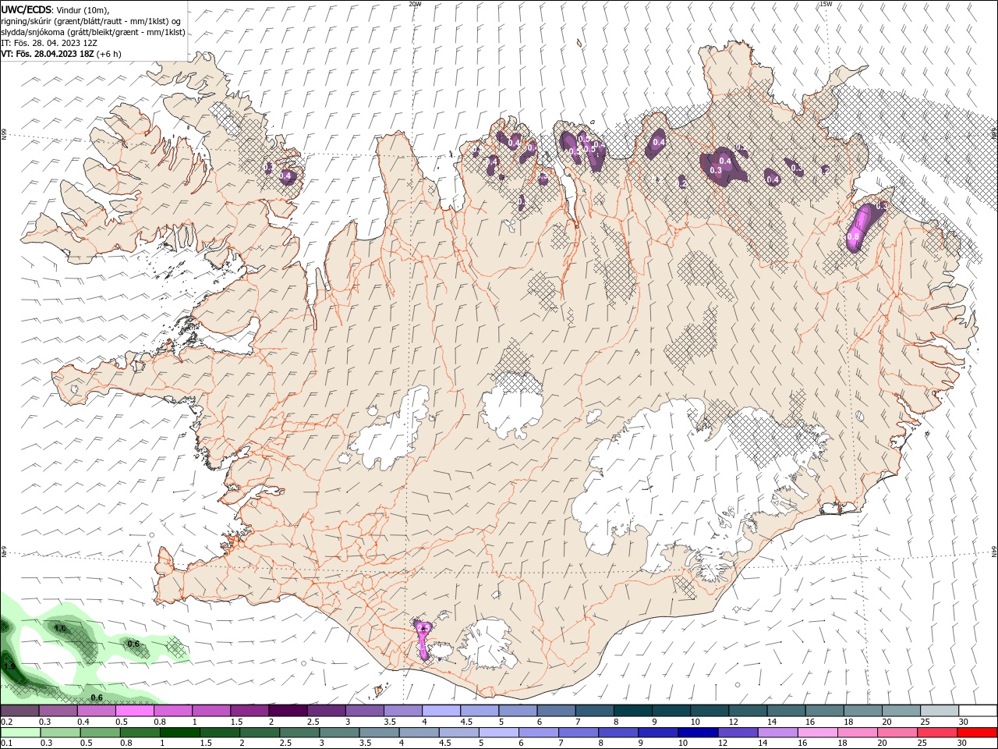Click the palest green rain swatch between 0.1 and 0.3
The width and height of the screenshot is (998, 749).
[x=21, y=733]
